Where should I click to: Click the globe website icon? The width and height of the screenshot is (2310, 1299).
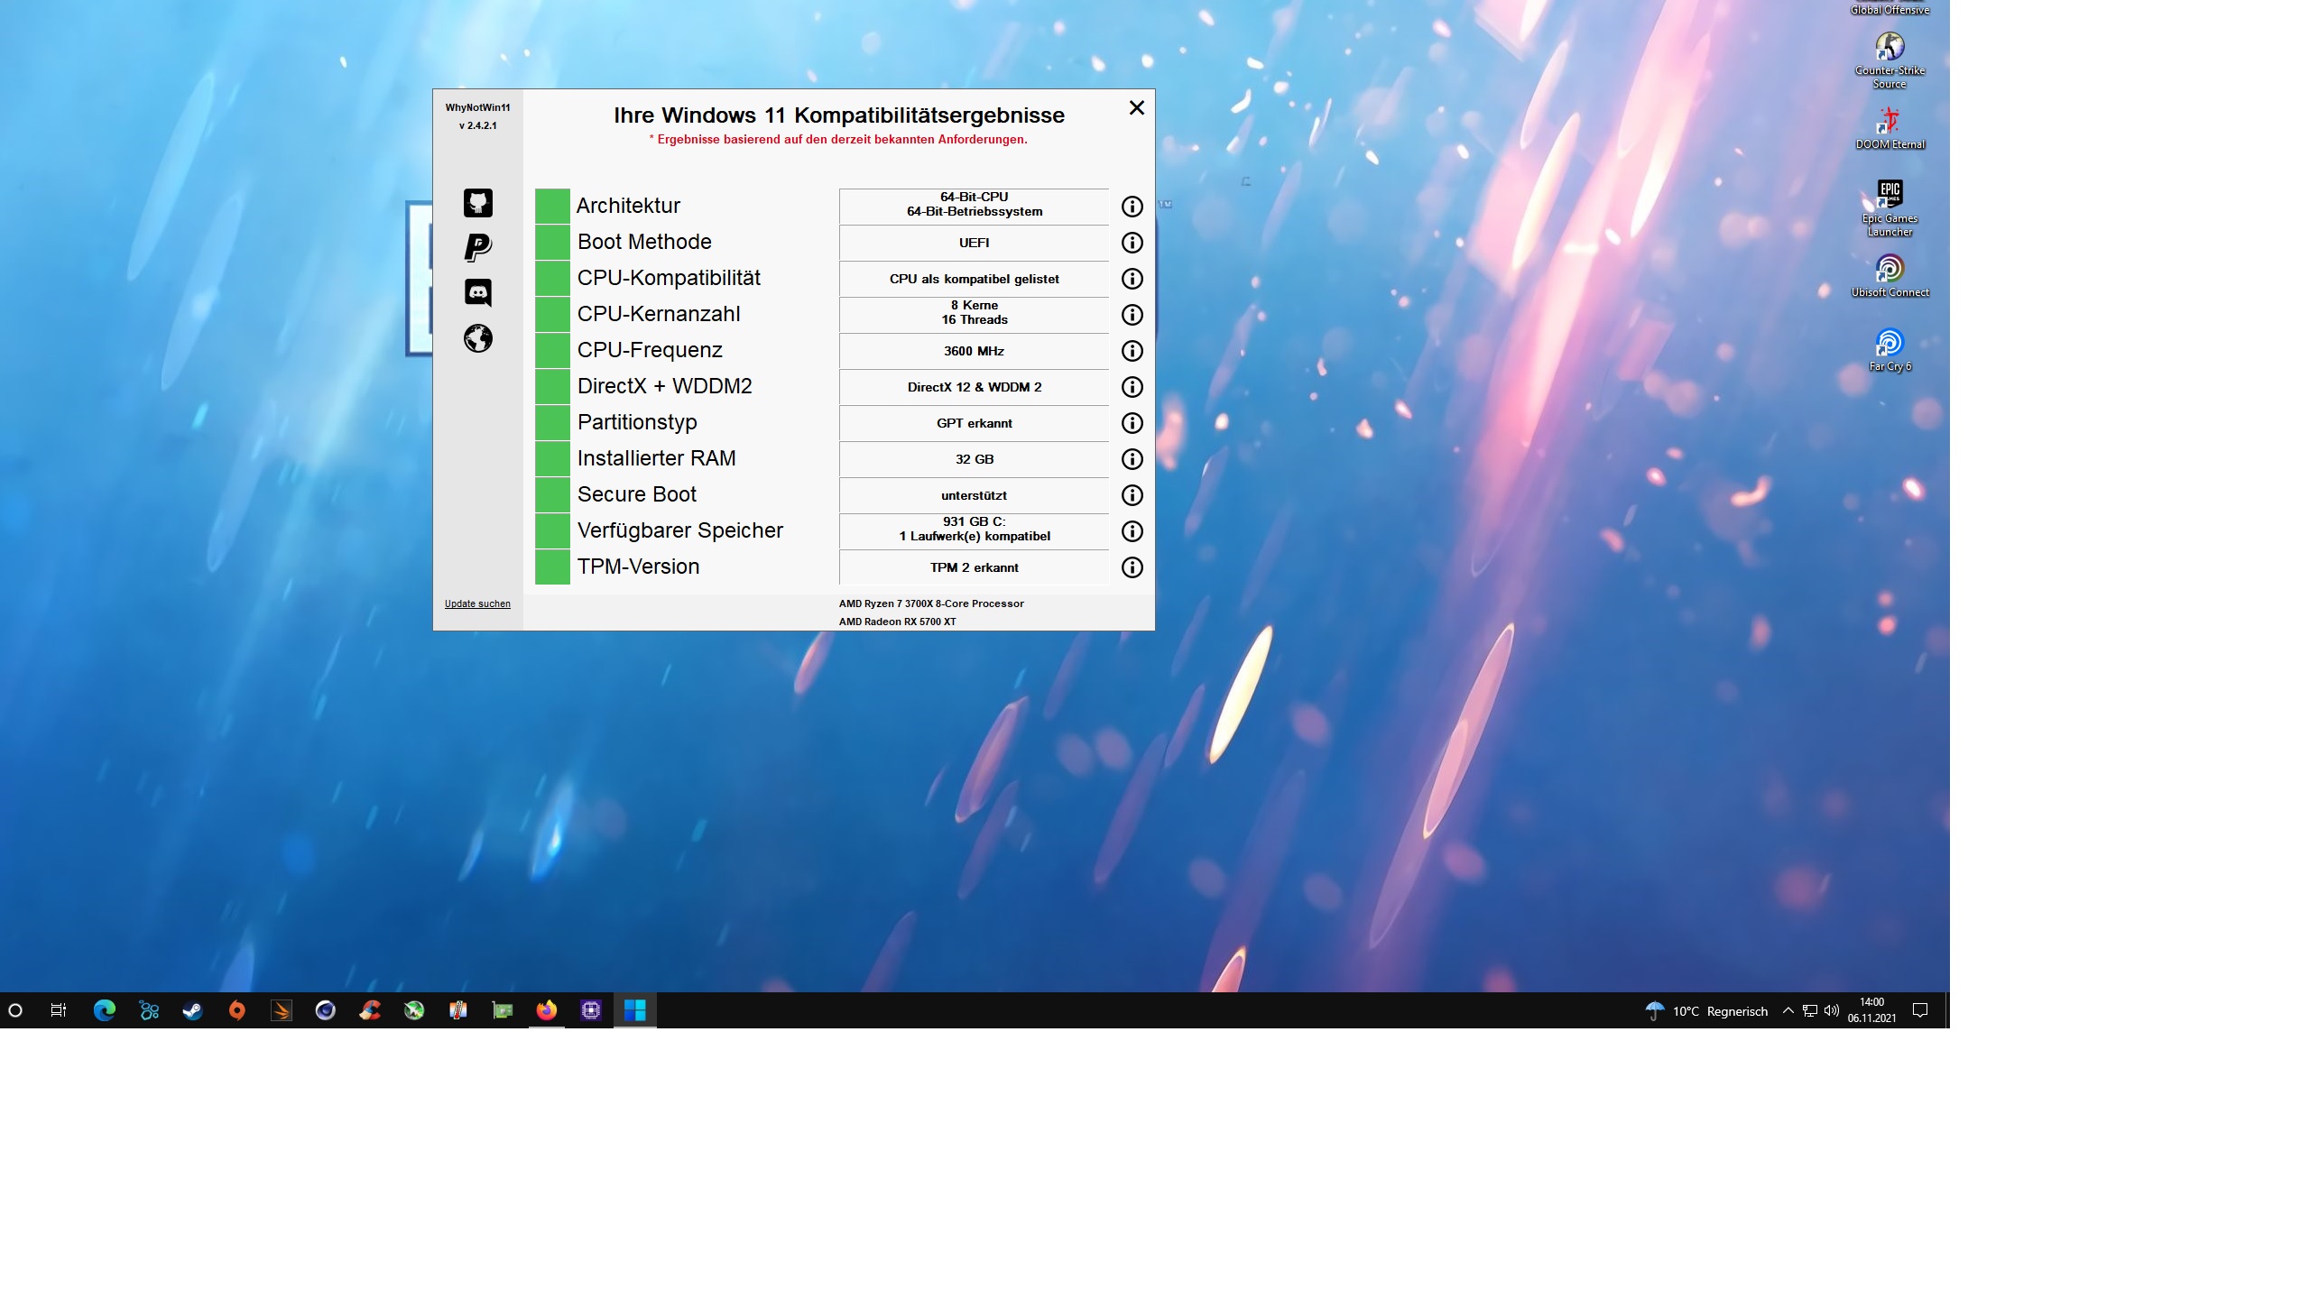tap(478, 338)
